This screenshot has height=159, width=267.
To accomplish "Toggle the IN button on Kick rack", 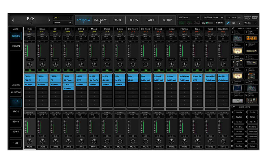I will click(30, 70).
